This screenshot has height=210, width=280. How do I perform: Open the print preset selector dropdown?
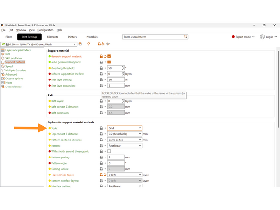(39, 44)
